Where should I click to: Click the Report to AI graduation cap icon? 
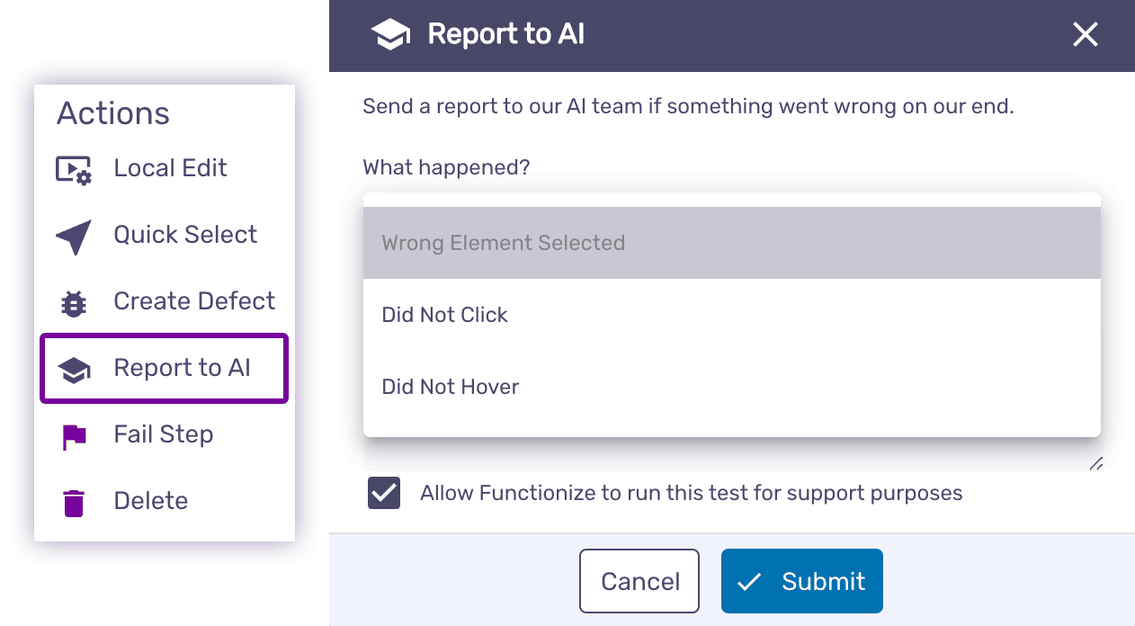point(74,370)
